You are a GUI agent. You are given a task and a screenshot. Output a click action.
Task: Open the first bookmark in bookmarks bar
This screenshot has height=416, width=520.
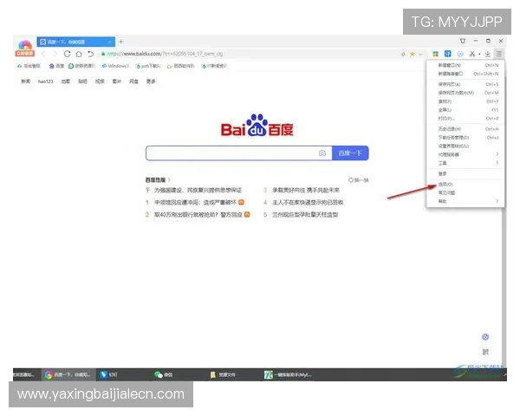(x=29, y=66)
